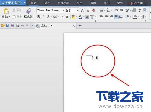Image resolution: width=151 pixels, height=112 pixels.
Task: Open the WPS 文字 application menu
Action: click(x=13, y=2)
